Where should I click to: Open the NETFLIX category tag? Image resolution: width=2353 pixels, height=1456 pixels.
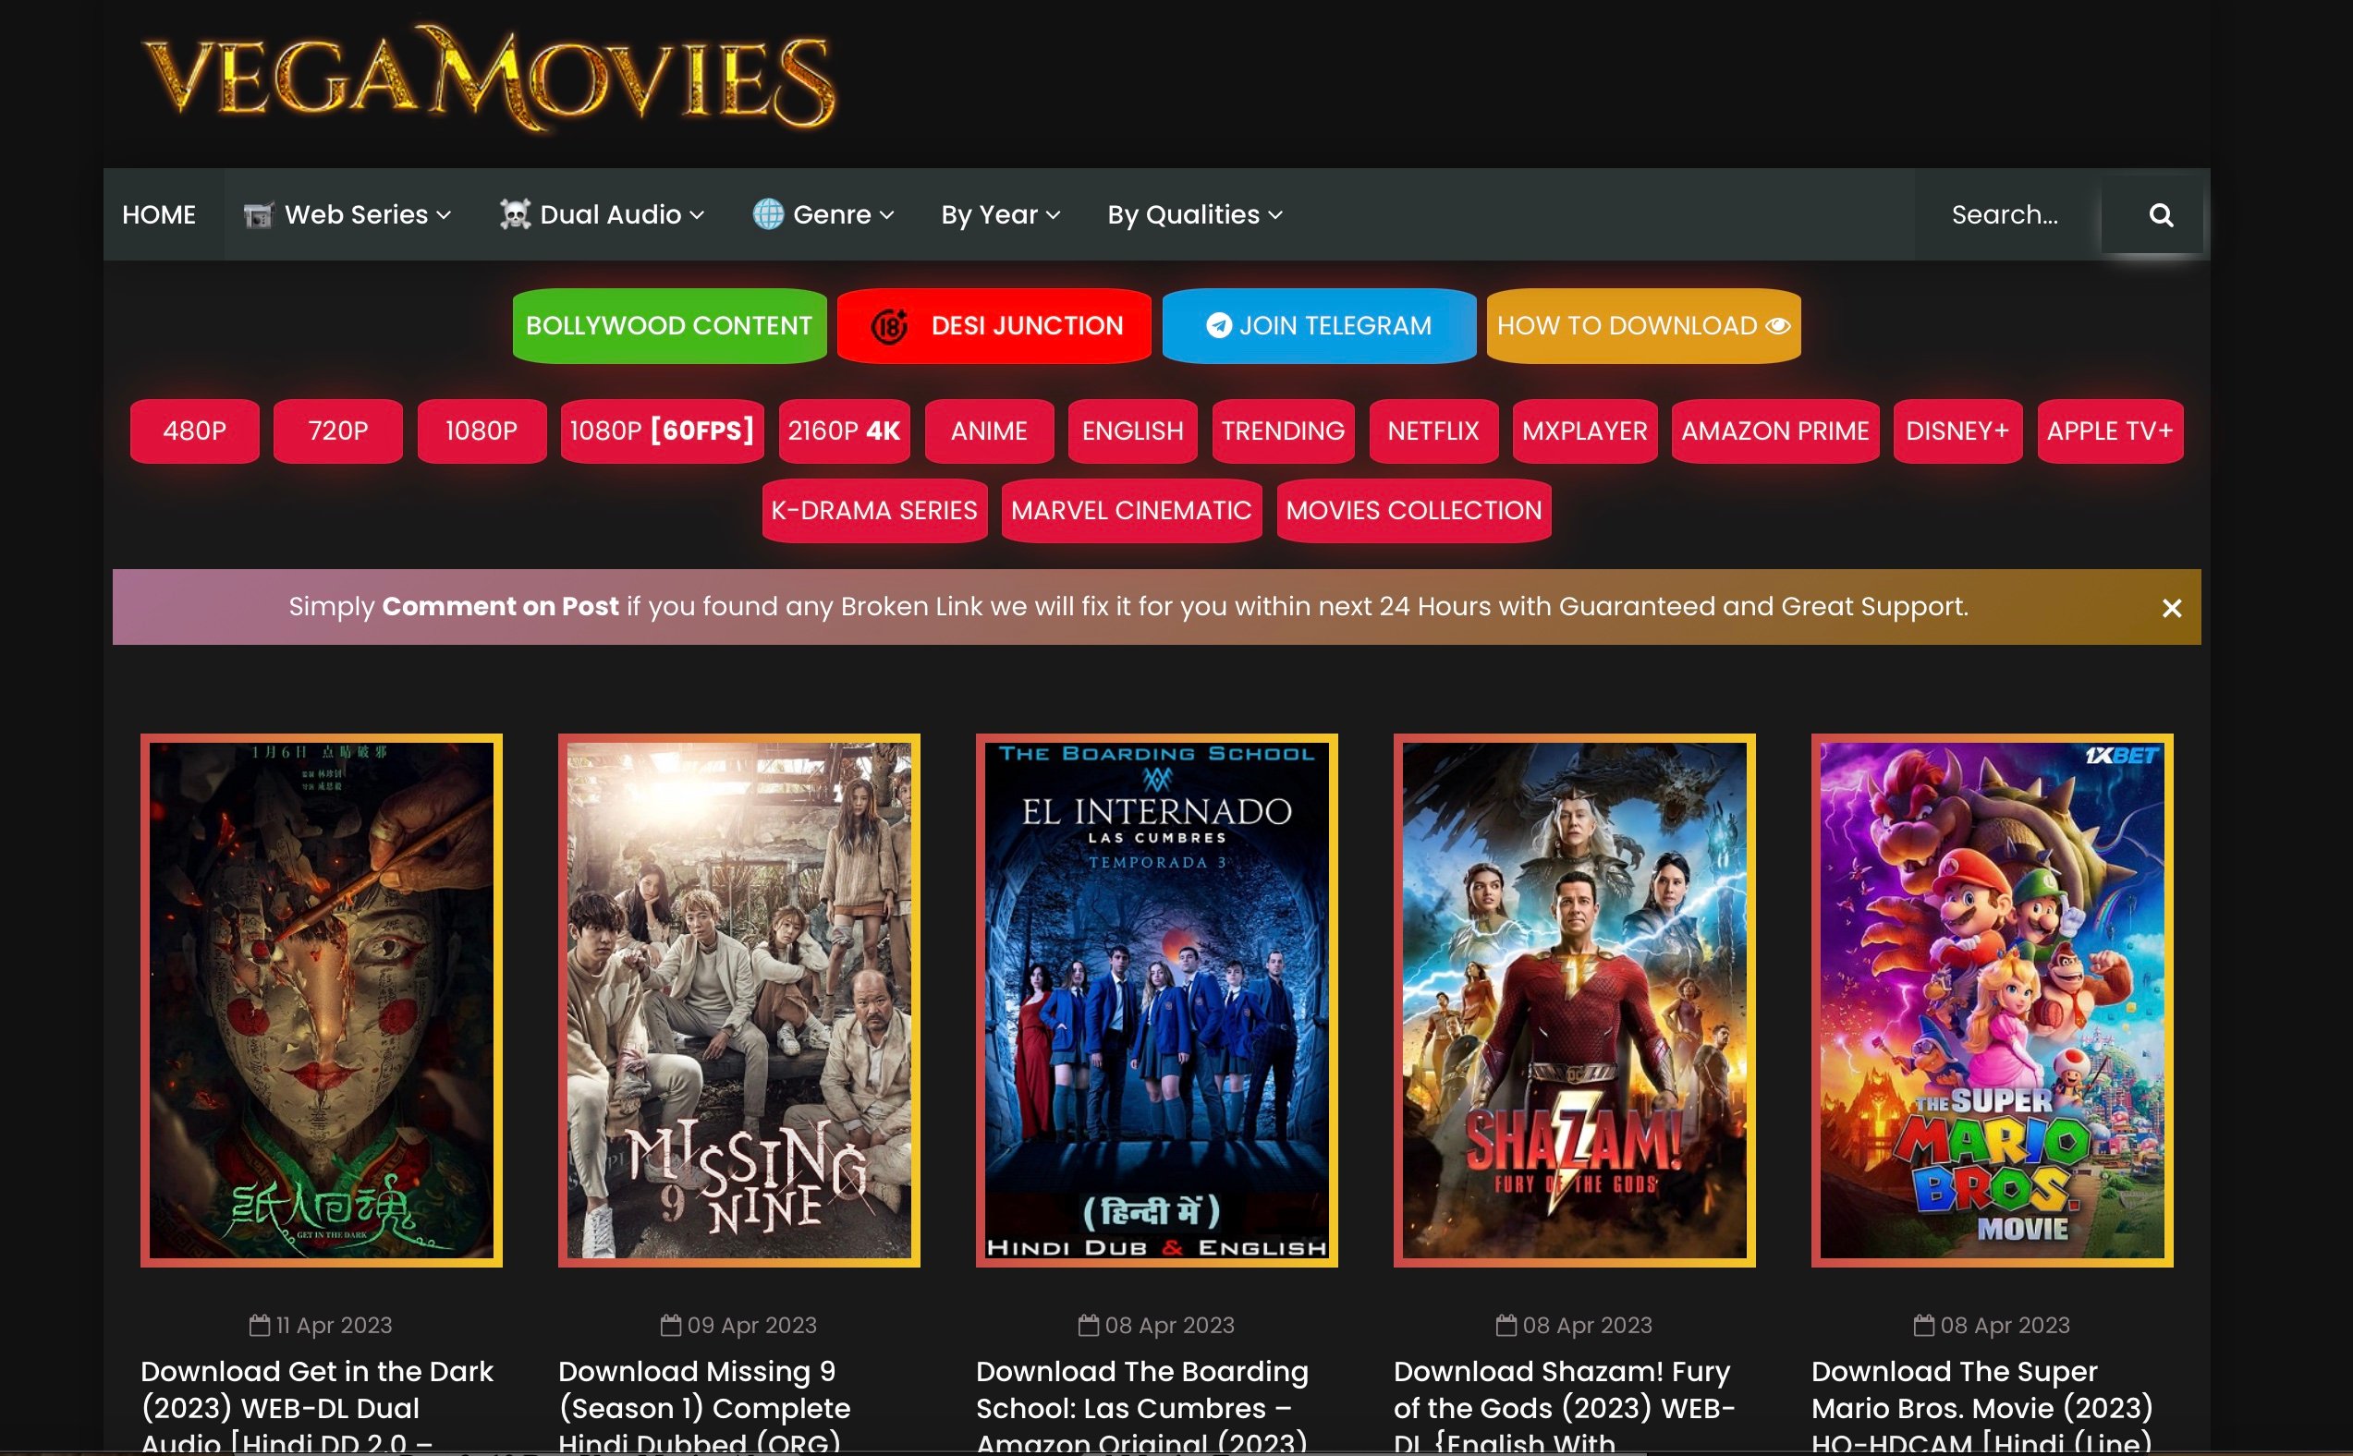pos(1434,431)
